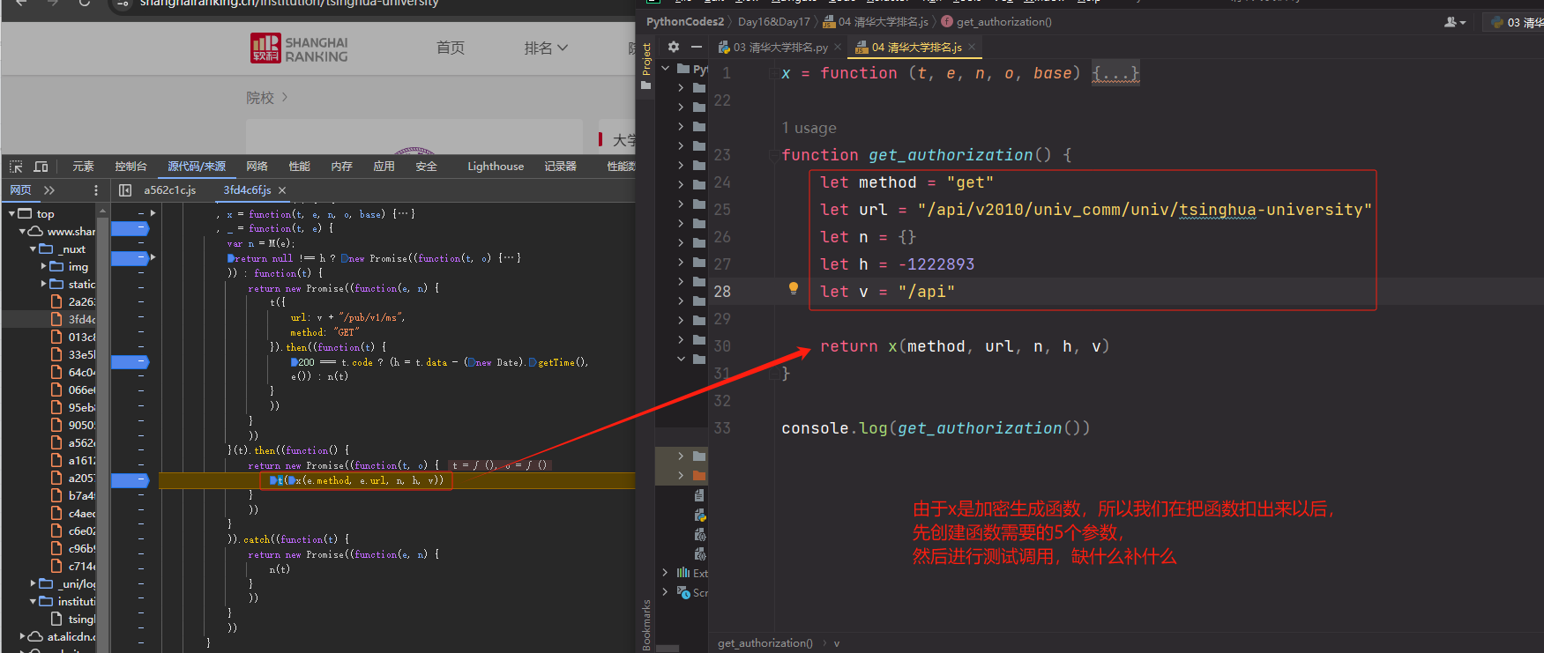Expand the at.alicdn domain node
The height and width of the screenshot is (653, 1544).
[x=22, y=636]
